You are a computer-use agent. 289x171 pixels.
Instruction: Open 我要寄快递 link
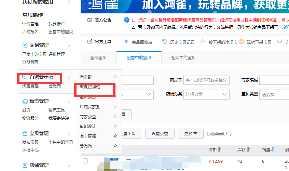[59, 118]
